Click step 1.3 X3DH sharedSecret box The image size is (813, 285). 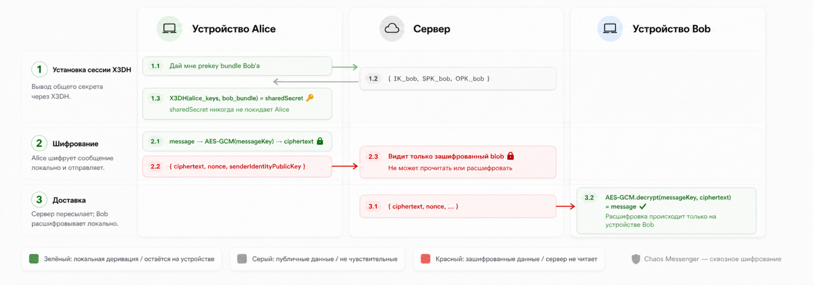click(237, 104)
